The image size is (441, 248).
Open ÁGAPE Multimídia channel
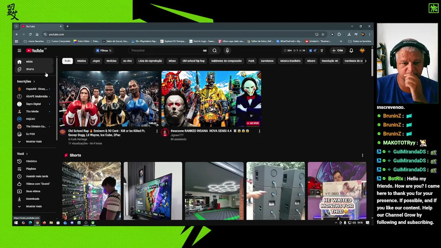34,96
